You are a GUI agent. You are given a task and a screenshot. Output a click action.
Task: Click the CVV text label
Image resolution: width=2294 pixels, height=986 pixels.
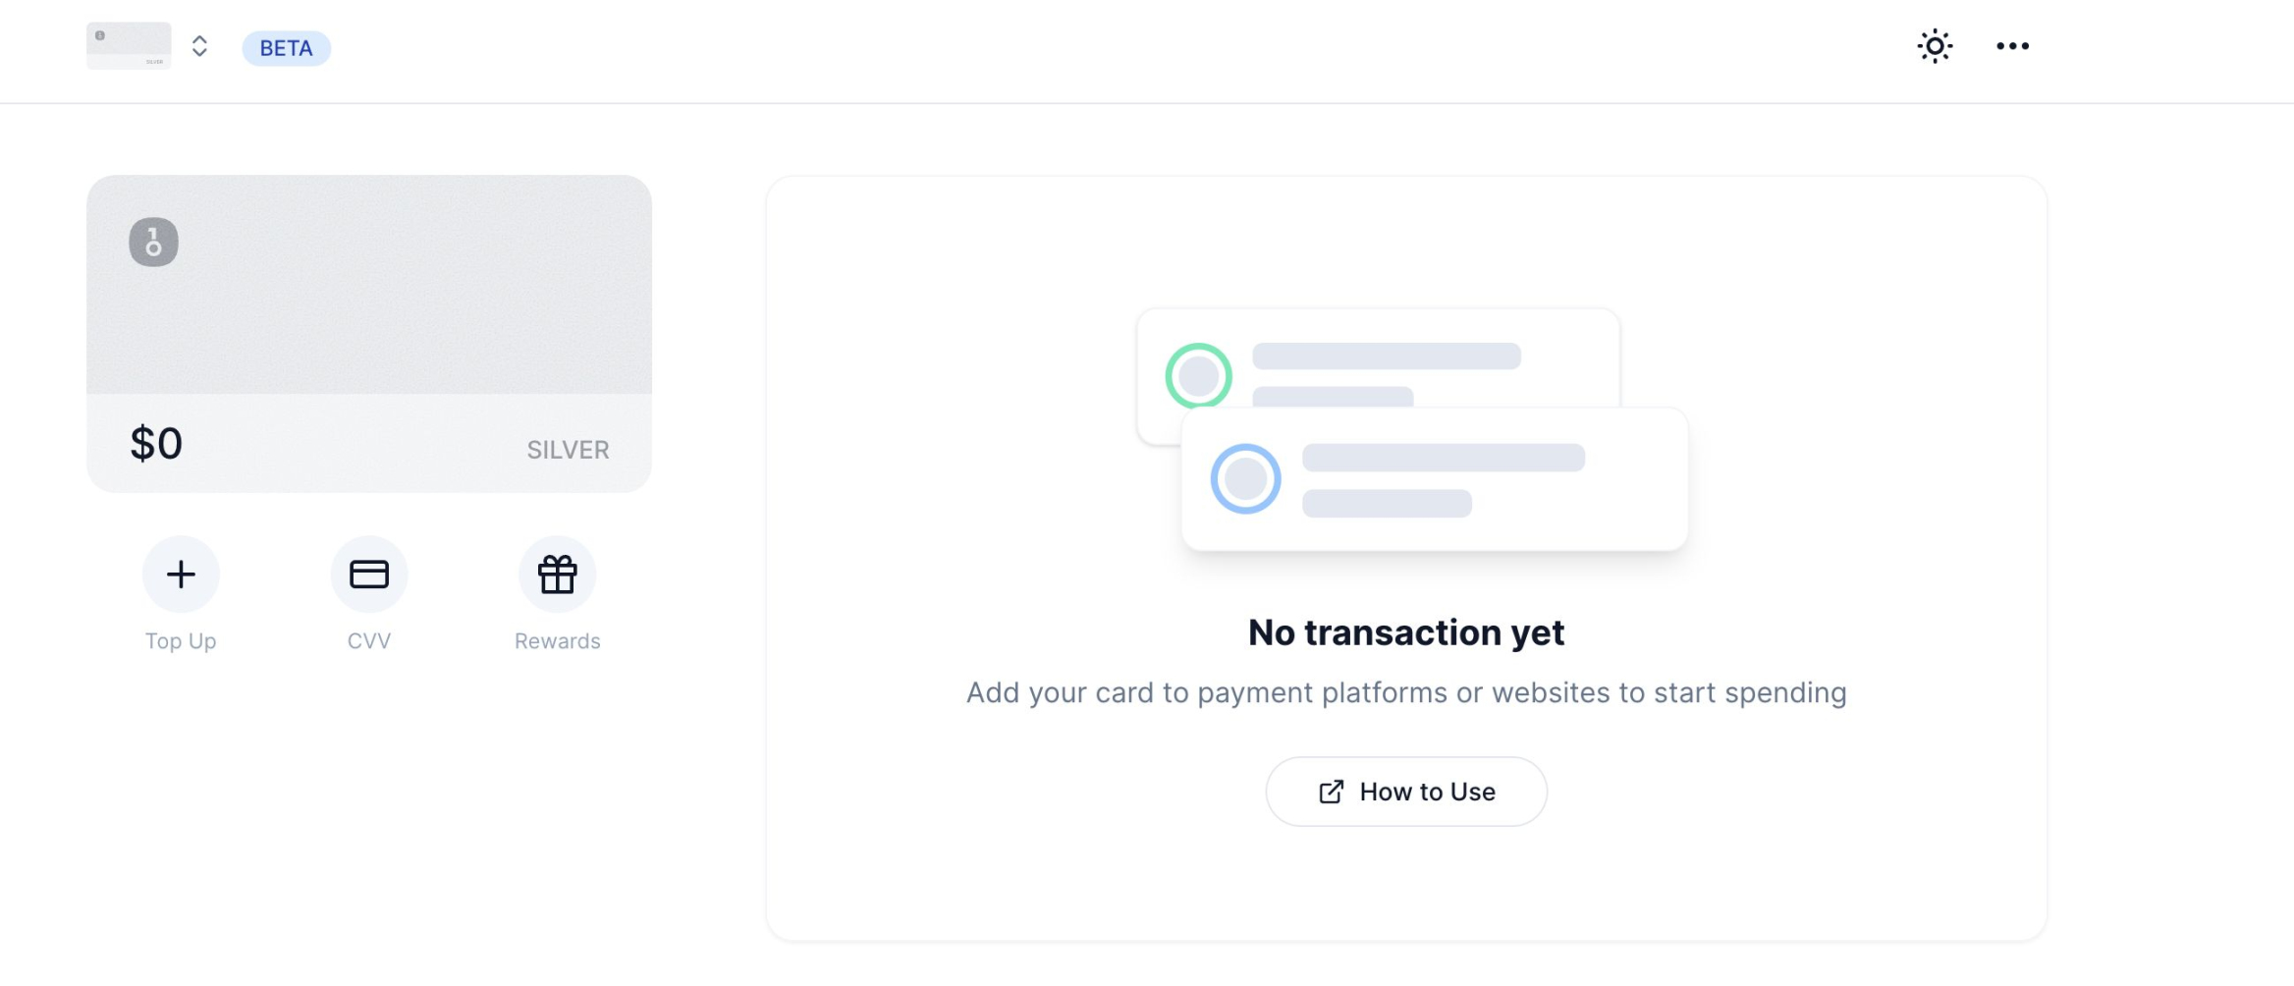pos(369,641)
